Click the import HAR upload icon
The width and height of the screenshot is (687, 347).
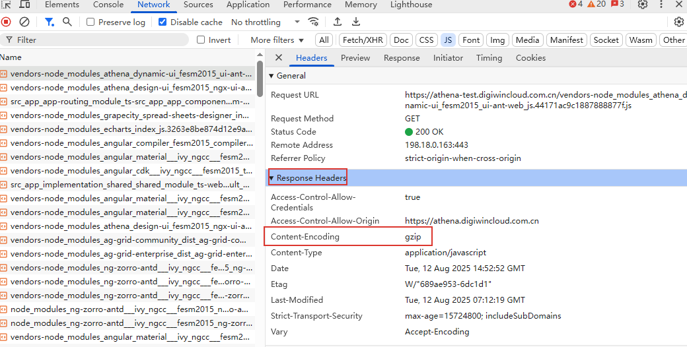pos(338,22)
